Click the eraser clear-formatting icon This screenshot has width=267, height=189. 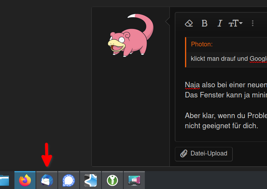pos(189,23)
